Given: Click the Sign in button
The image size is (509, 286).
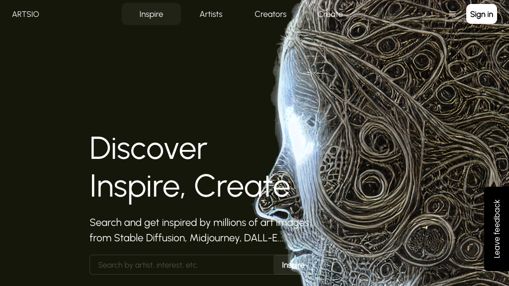Looking at the screenshot, I should [x=481, y=14].
